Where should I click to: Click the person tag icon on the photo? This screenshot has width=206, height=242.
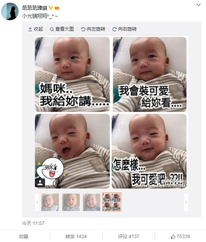tap(40, 182)
